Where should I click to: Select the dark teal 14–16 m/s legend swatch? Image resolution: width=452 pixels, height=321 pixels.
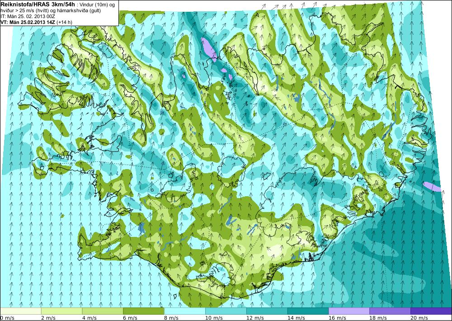pos(308,311)
